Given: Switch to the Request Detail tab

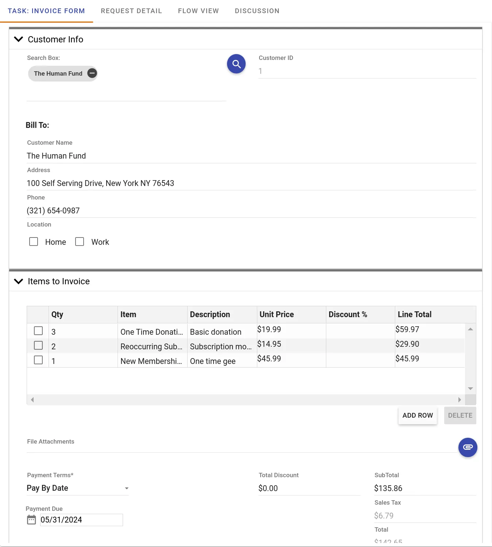Looking at the screenshot, I should coord(131,11).
